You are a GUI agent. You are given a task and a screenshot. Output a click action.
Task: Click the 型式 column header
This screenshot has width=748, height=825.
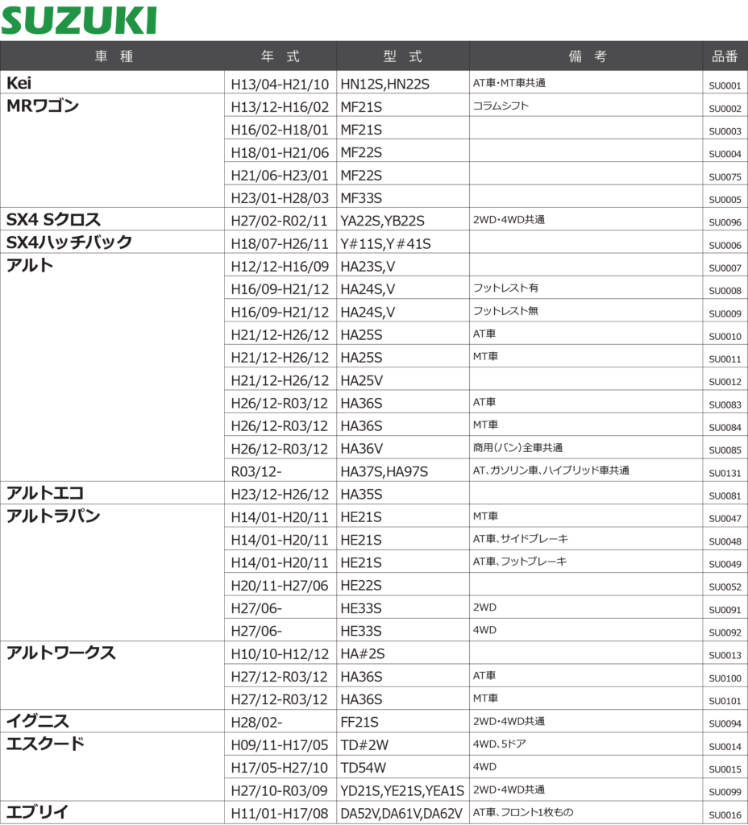coord(403,56)
